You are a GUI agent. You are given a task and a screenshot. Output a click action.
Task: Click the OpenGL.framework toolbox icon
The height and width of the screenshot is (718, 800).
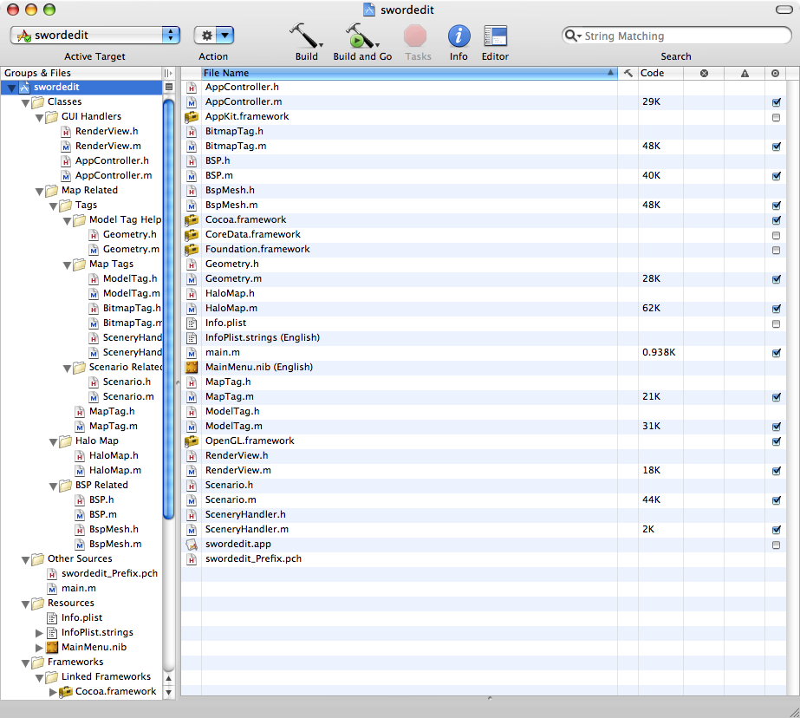192,441
